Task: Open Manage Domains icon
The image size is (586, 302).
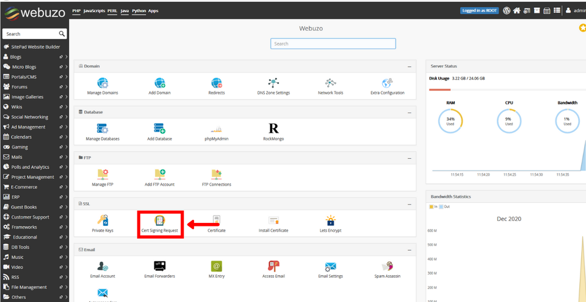Action: click(102, 86)
